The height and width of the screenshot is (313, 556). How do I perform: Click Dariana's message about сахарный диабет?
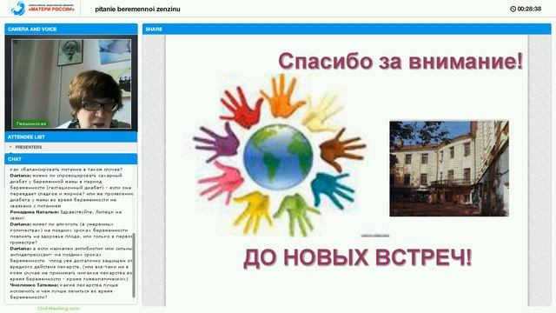pos(71,190)
